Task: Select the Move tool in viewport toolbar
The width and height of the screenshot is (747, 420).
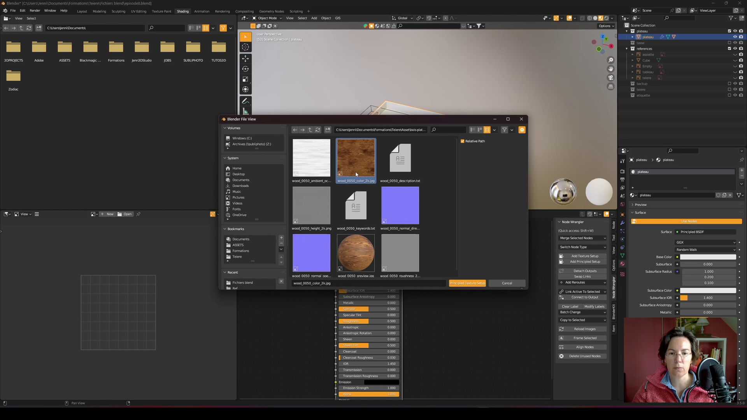Action: coord(245,59)
